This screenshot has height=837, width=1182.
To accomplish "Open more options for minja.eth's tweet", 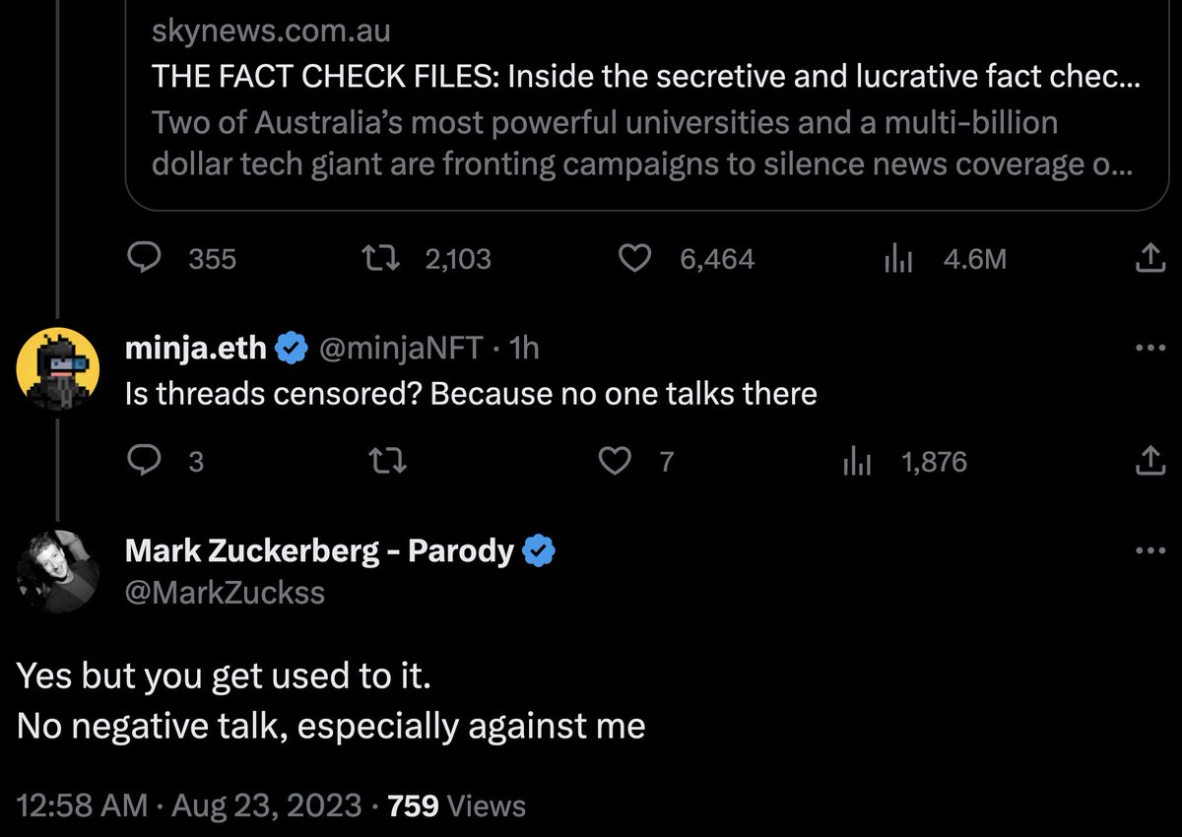I will coord(1149,348).
